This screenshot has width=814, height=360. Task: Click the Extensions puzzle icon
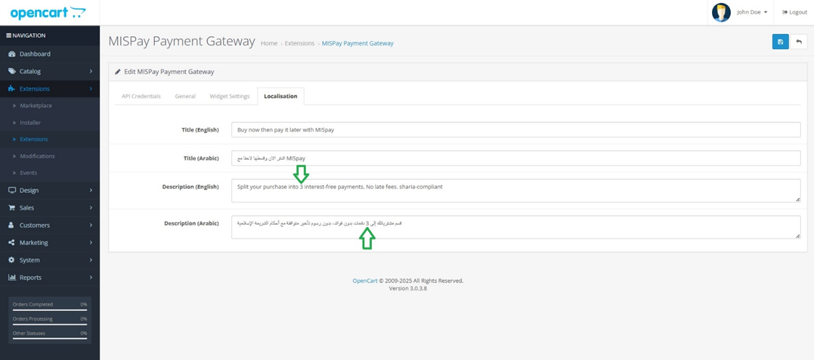click(12, 89)
